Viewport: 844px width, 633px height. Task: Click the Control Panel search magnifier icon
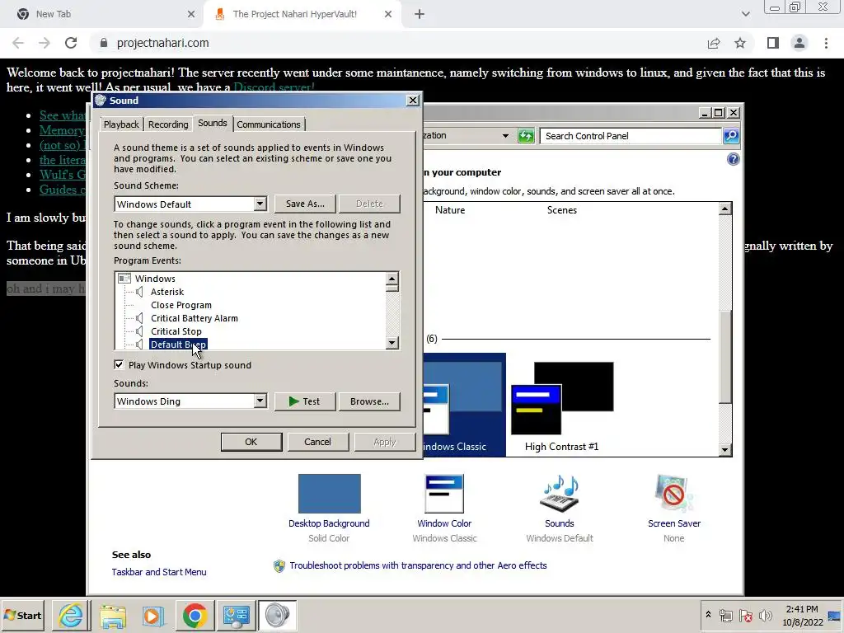[730, 136]
